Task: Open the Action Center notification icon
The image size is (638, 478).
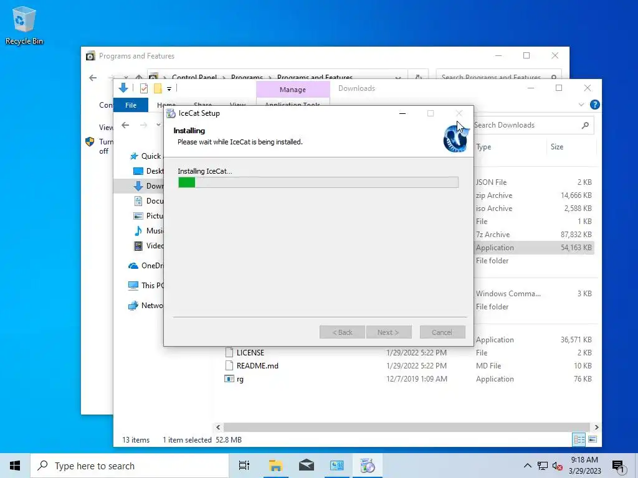Action: (618, 466)
